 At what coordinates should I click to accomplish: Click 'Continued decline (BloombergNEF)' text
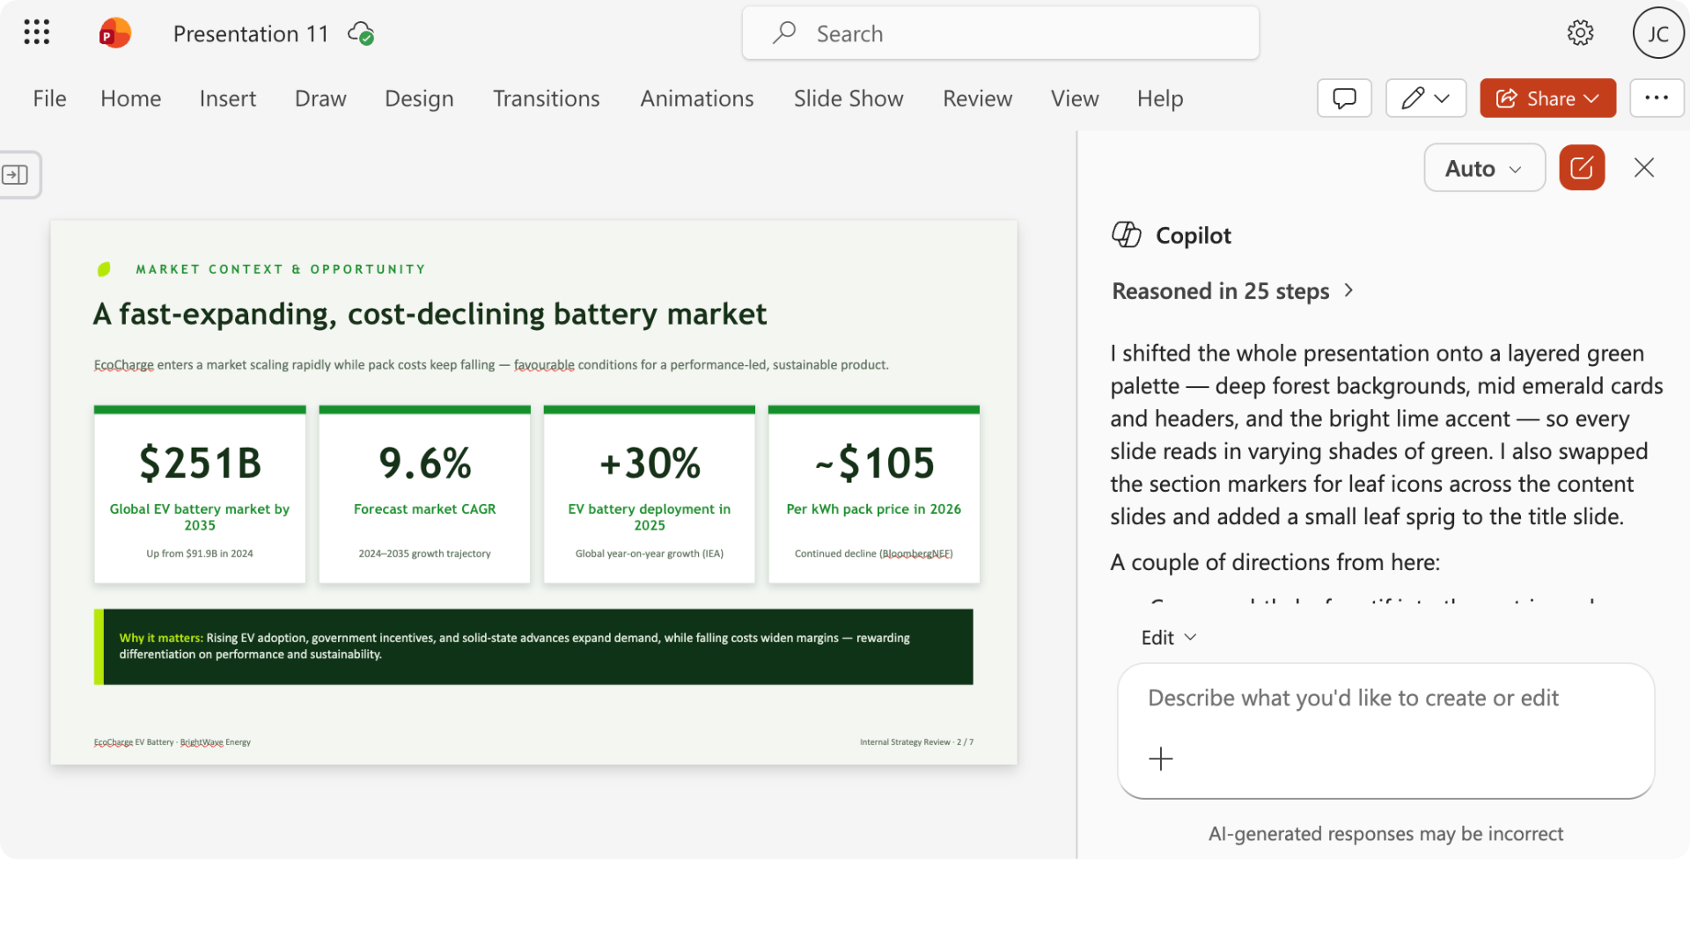(x=874, y=553)
